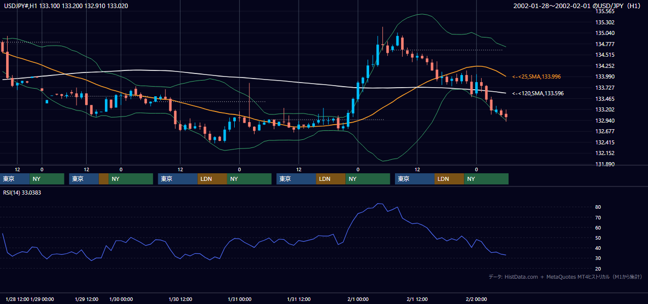This screenshot has width=648, height=304.
Task: Click the 1/29 12:00 time axis label
Action: point(86,300)
